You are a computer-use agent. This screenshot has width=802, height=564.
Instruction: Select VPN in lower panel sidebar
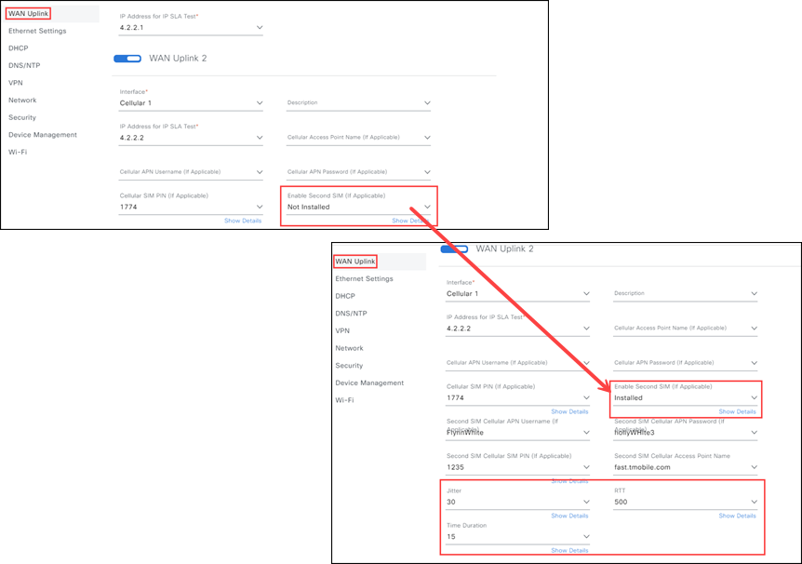point(342,331)
